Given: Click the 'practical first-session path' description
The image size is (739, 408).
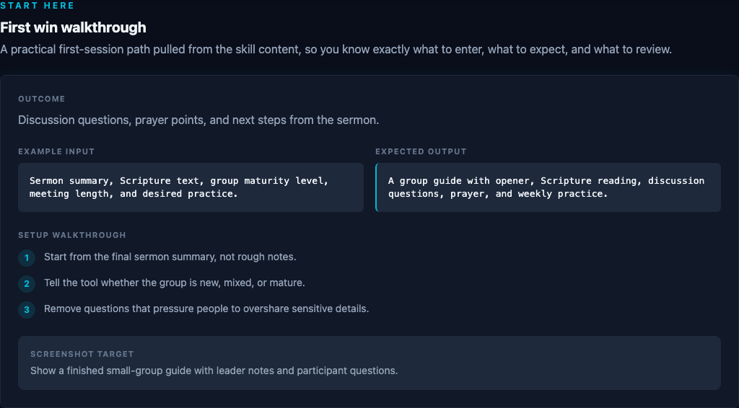Looking at the screenshot, I should tap(336, 50).
